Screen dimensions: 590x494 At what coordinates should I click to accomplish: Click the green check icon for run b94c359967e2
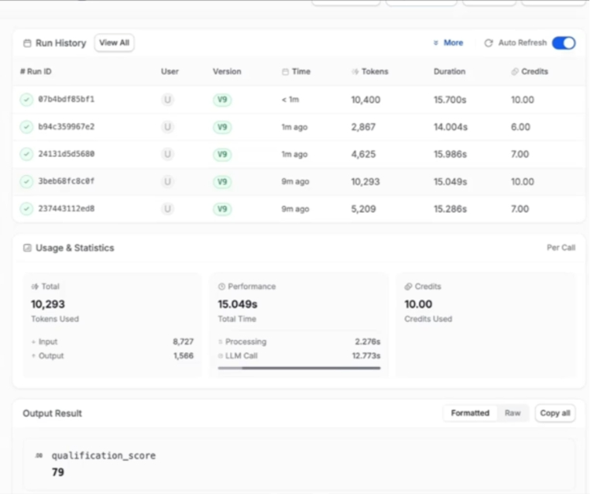click(x=26, y=127)
